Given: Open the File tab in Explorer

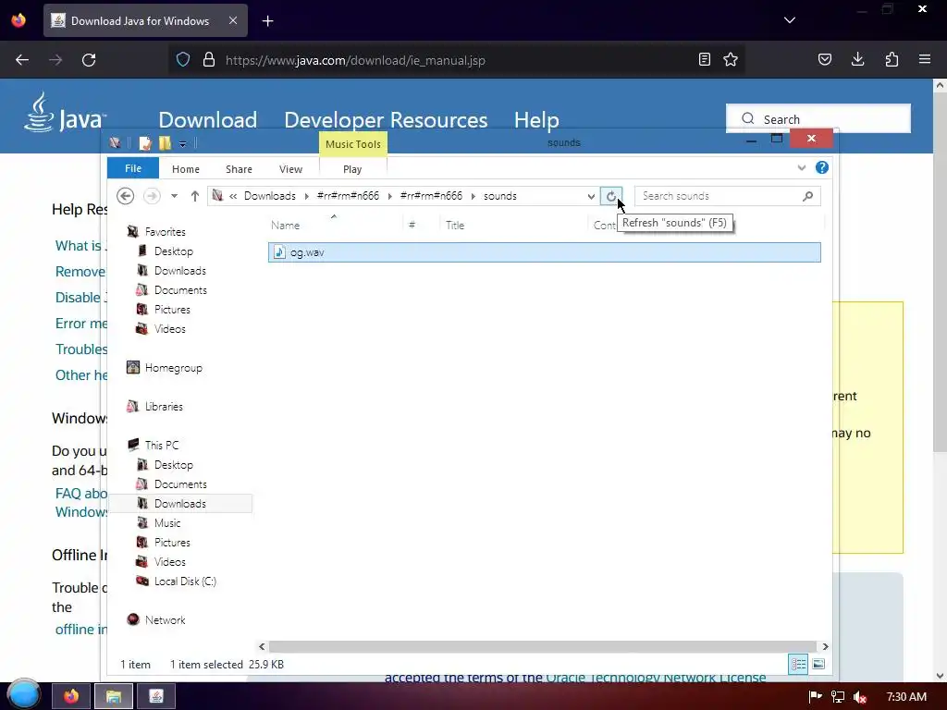Looking at the screenshot, I should (x=133, y=168).
